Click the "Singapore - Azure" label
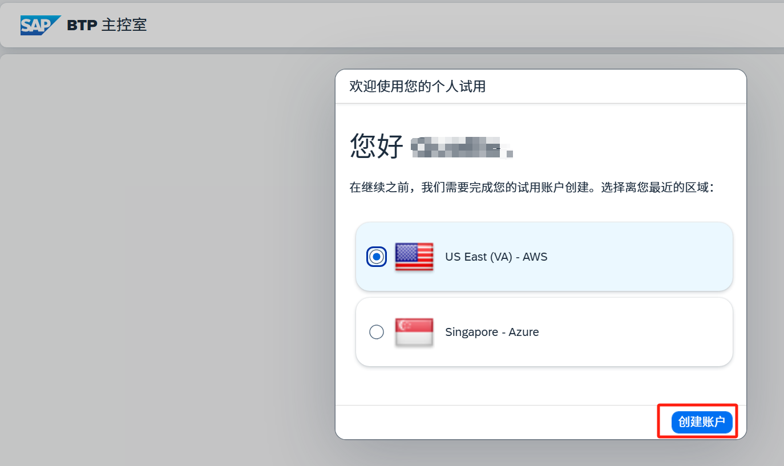 [x=492, y=332]
